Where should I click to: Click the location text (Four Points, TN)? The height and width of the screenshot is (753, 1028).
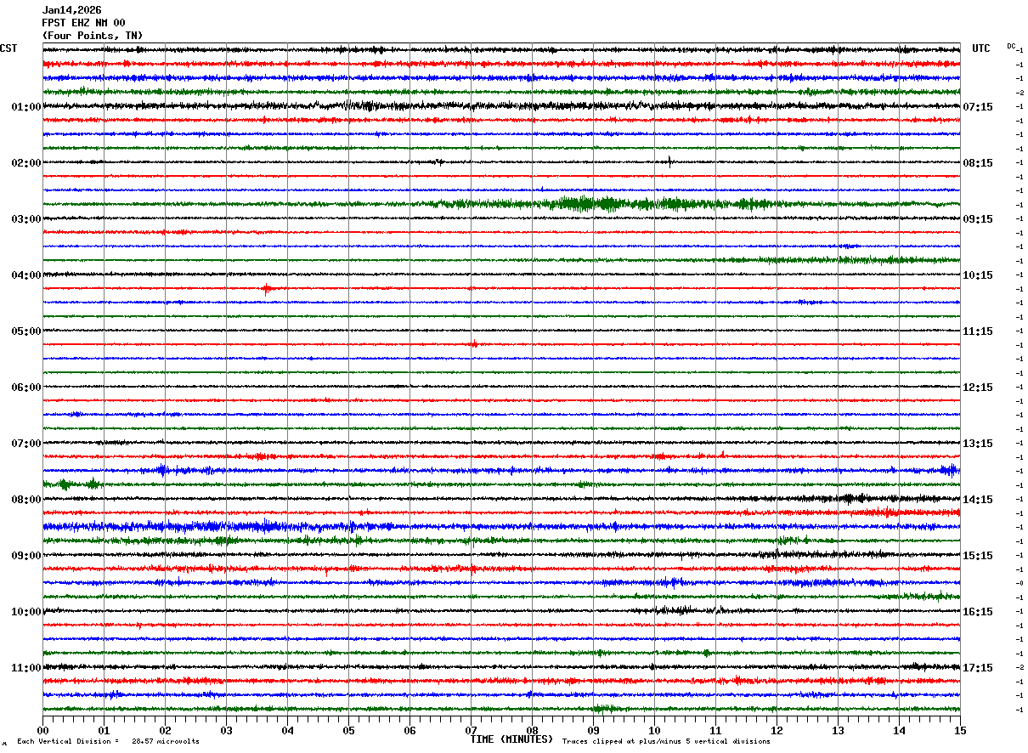point(93,36)
